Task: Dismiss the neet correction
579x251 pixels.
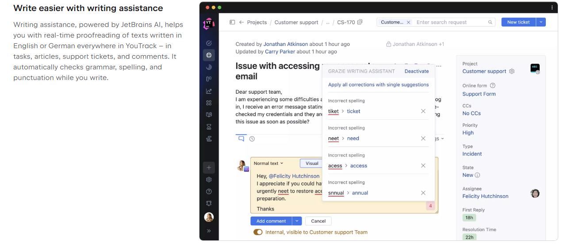Action: [x=423, y=138]
